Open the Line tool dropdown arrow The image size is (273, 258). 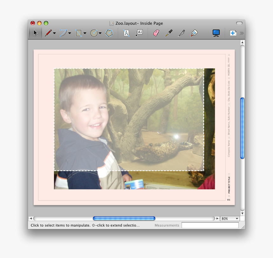click(x=54, y=33)
